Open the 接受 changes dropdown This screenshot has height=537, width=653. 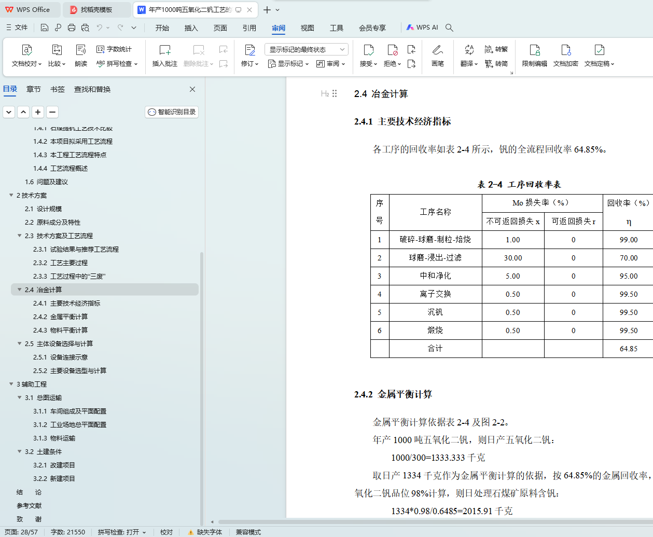(368, 56)
